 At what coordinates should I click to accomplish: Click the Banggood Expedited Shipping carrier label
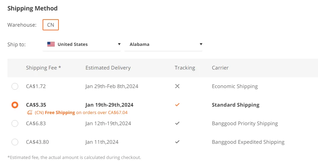click(248, 142)
